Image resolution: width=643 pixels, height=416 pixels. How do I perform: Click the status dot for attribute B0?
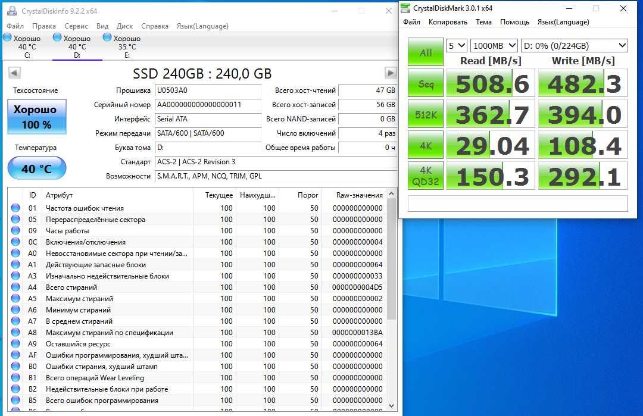click(15, 367)
